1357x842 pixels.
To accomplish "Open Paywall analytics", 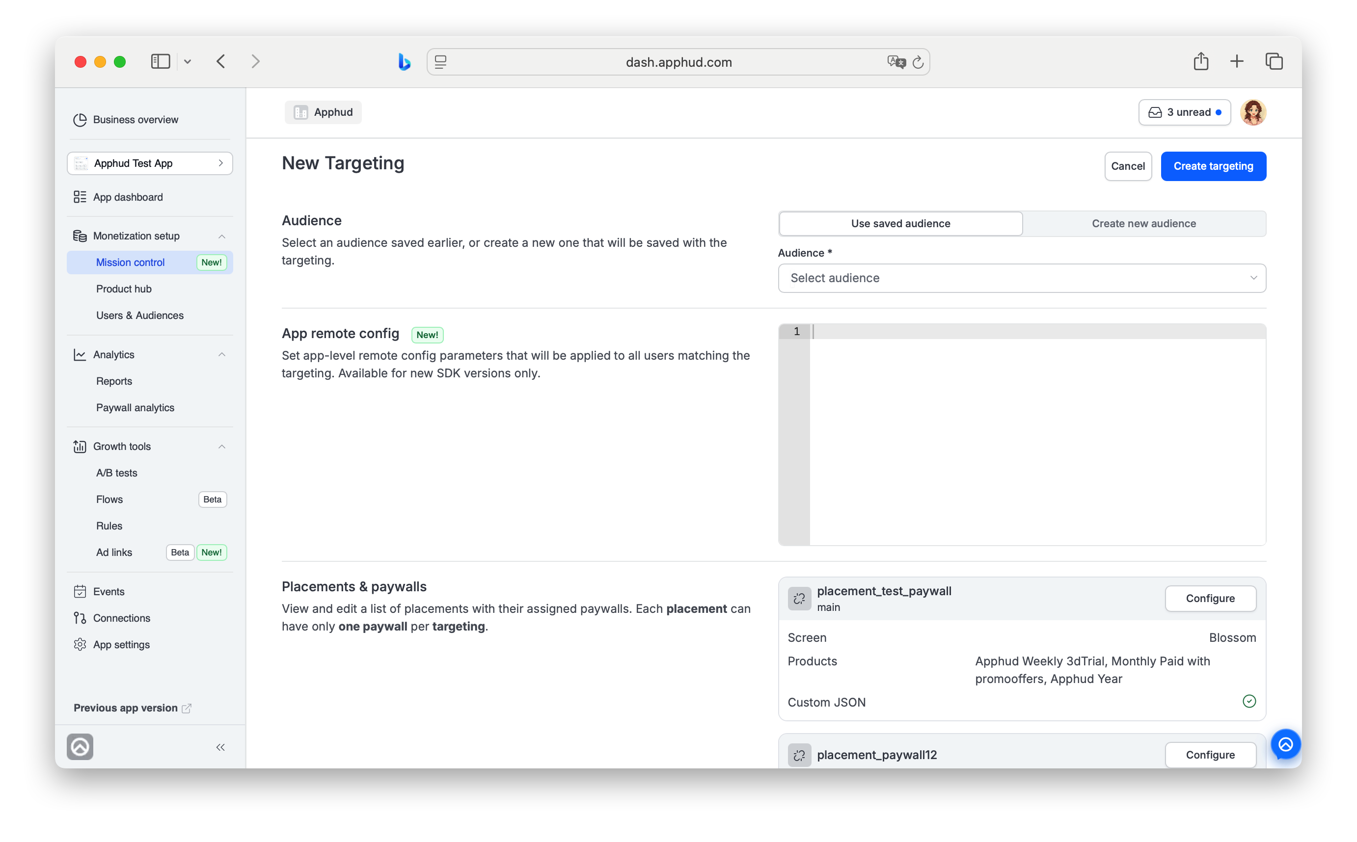I will pos(136,408).
